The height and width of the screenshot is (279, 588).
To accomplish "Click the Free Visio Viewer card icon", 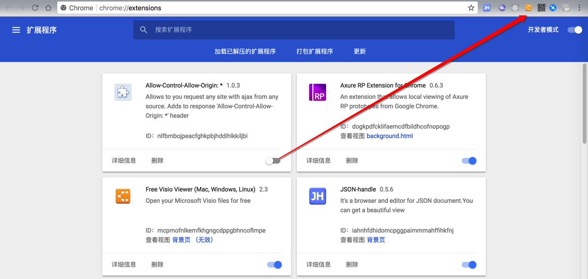I will tap(123, 196).
